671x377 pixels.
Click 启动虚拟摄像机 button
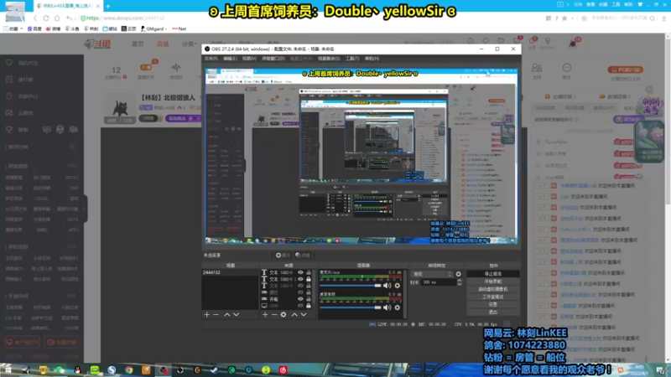pyautogui.click(x=493, y=289)
